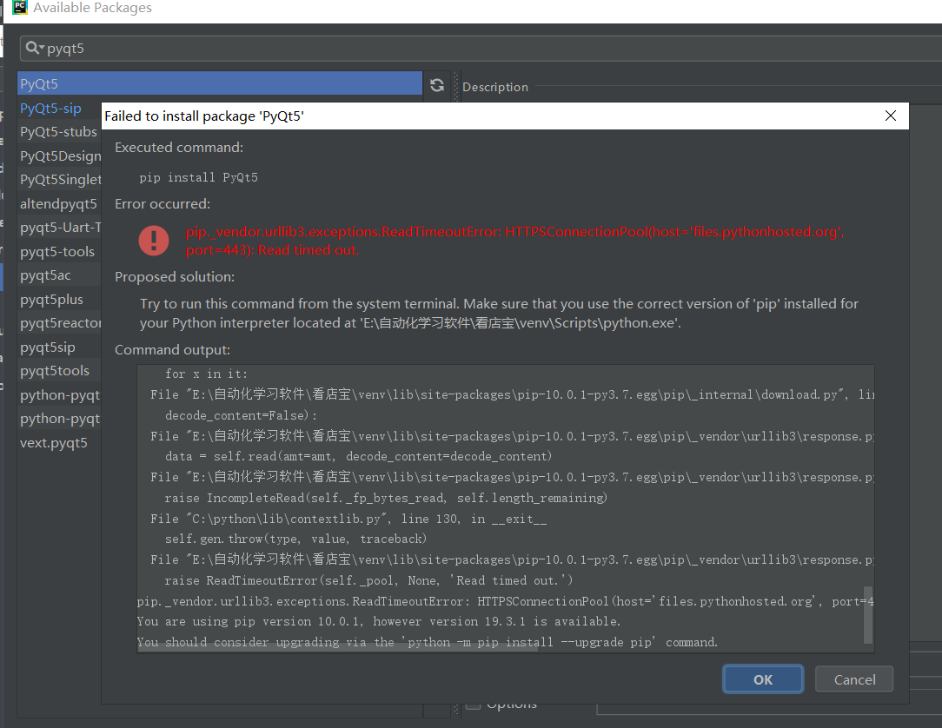Screen dimensions: 942x728
Task: Click the 'decode_content=False):' output line
Action: (x=241, y=415)
